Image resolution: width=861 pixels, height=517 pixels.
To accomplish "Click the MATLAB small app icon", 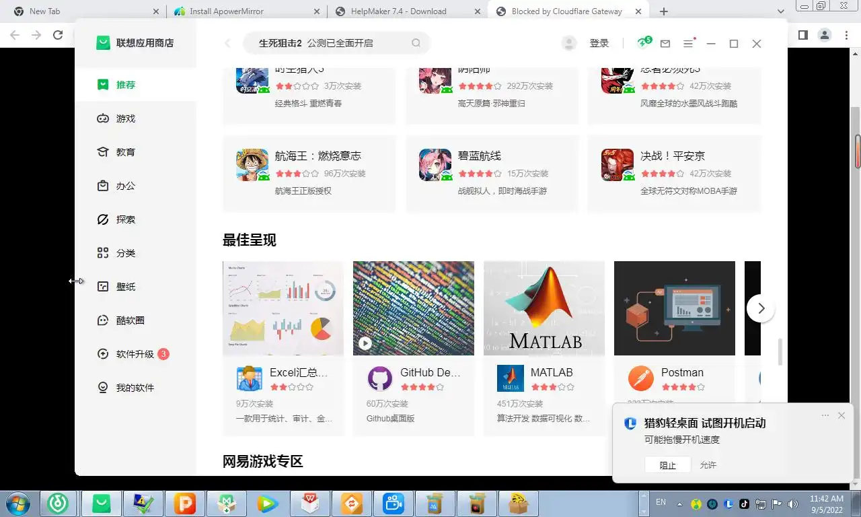I will pos(511,378).
